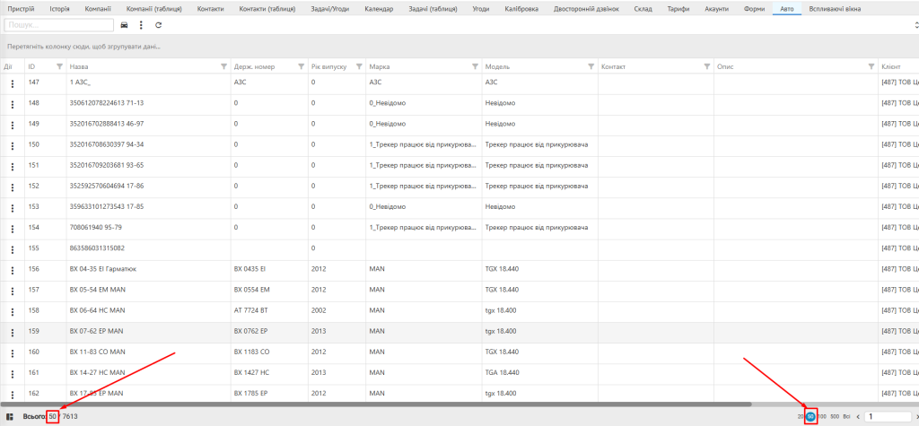This screenshot has height=426, width=919.
Task: Open the Двосторонній дзвінок tab
Action: (586, 9)
